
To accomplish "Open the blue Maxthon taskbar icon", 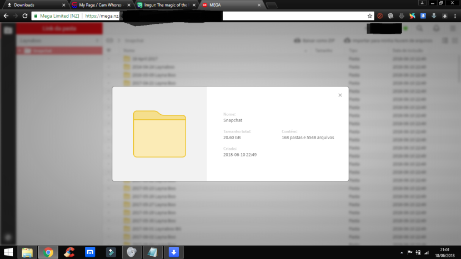I will point(90,252).
